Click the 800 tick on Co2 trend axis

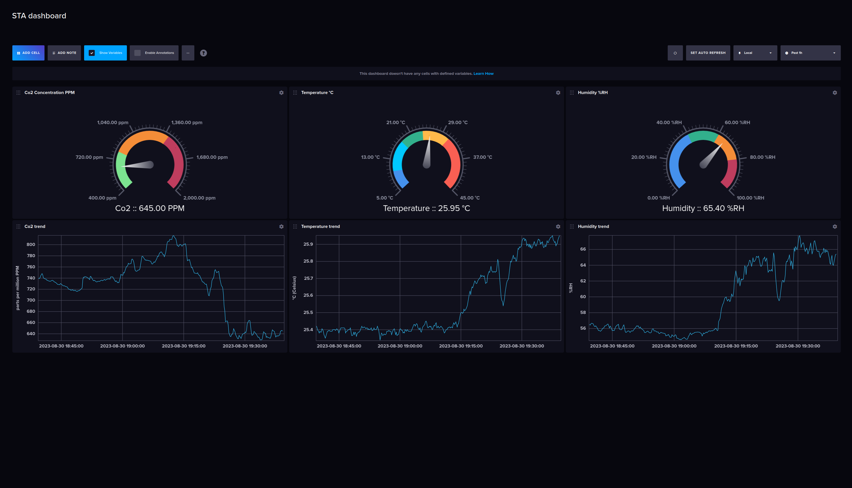click(31, 245)
